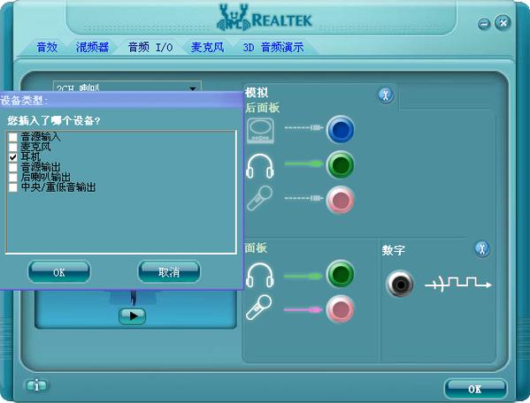Click the blue rear-panel line-in jack
The width and height of the screenshot is (530, 403).
click(341, 129)
